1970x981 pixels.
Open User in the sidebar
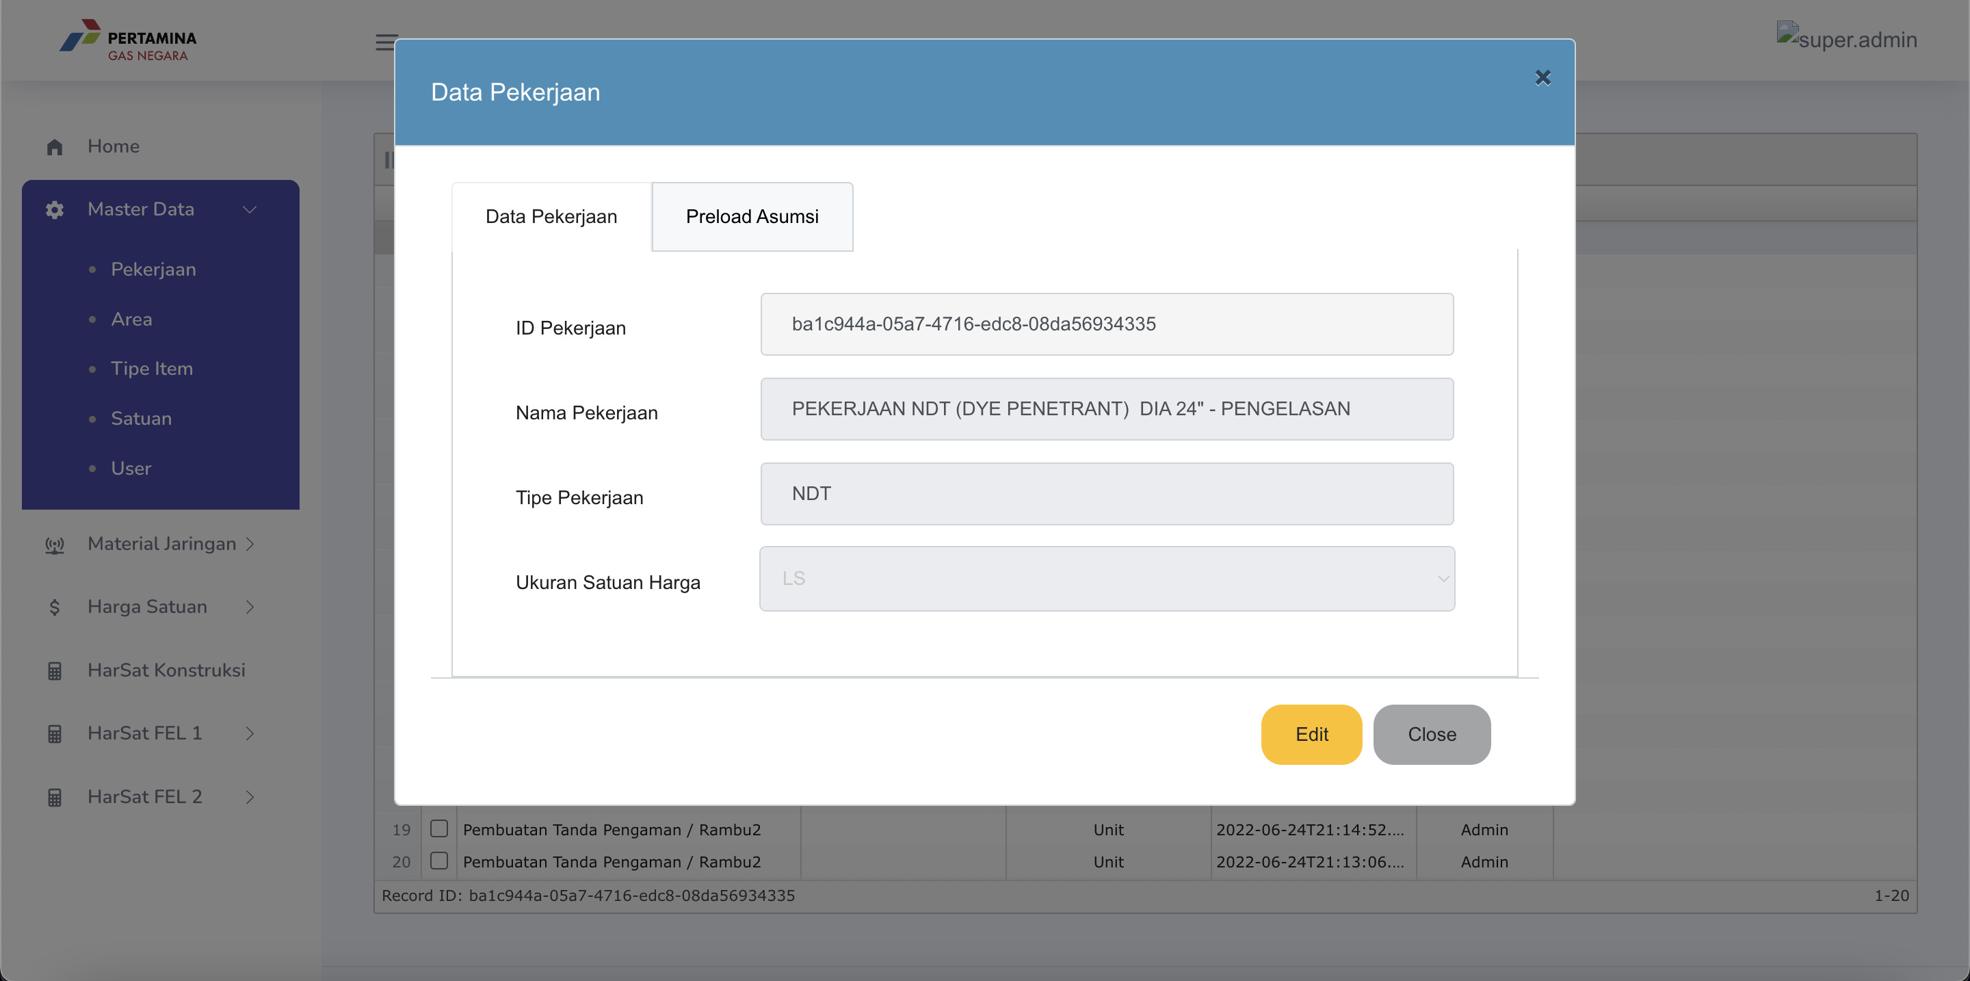pos(131,468)
